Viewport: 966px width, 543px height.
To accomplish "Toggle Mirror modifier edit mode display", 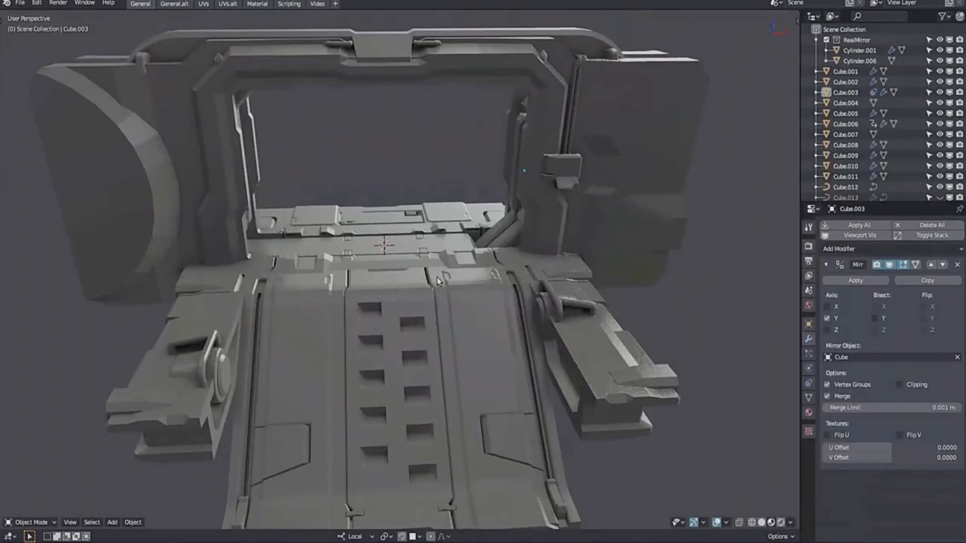I will point(903,265).
